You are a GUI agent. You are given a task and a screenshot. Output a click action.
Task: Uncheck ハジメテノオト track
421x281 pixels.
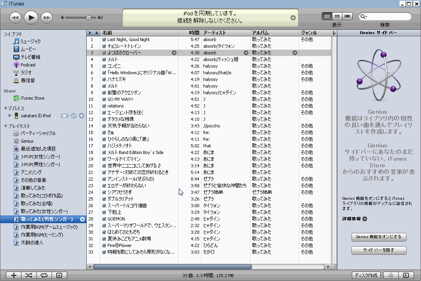point(104,146)
